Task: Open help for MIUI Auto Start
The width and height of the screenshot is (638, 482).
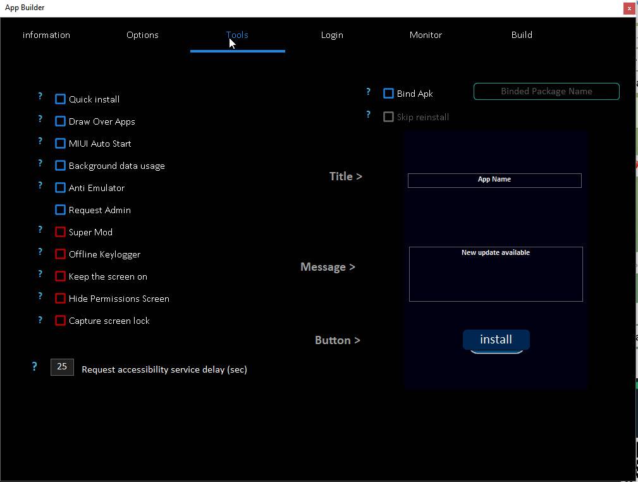Action: pyautogui.click(x=40, y=141)
